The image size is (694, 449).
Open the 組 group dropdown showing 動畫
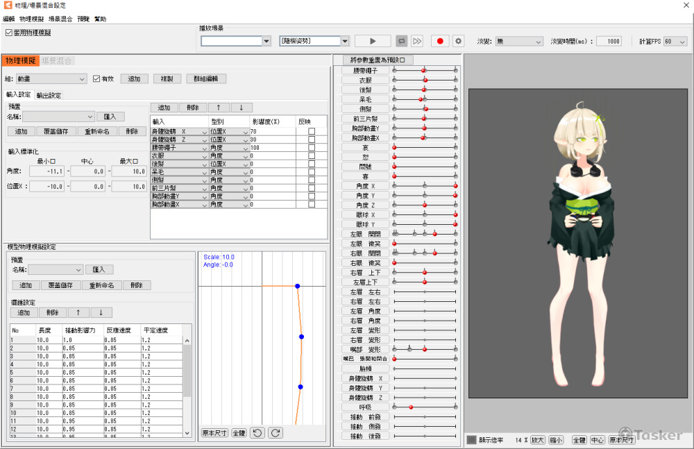(51, 79)
